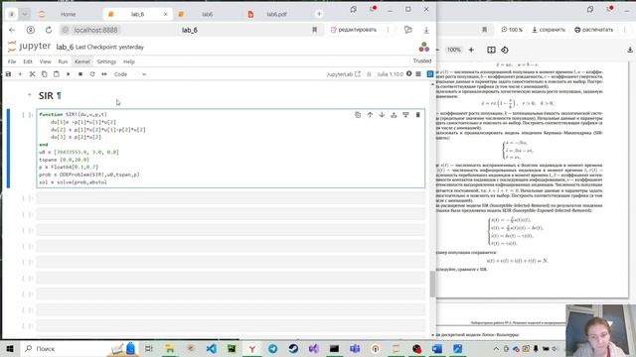Go back with the browser back arrow
The image size is (636, 357).
[x=12, y=30]
